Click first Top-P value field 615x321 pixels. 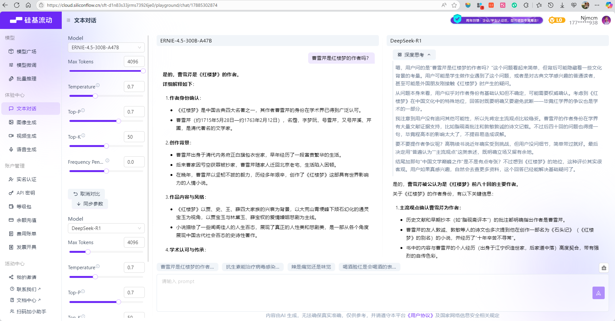(x=134, y=112)
